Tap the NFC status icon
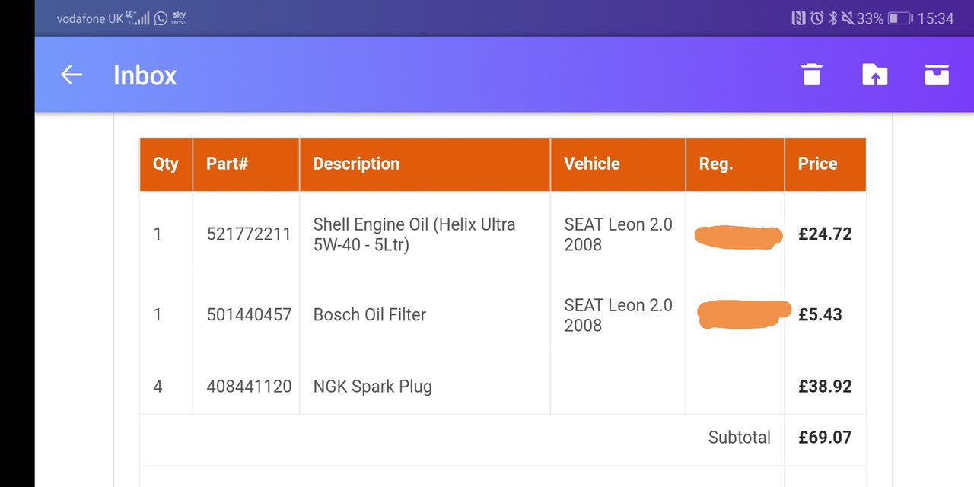Screen dimensions: 974x487 coord(798,18)
